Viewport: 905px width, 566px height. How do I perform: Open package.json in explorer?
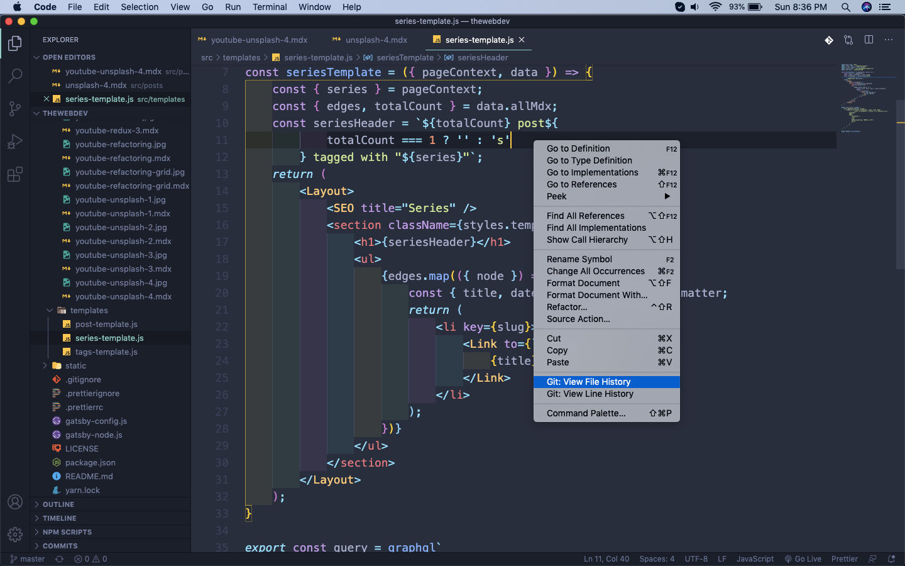(x=90, y=462)
